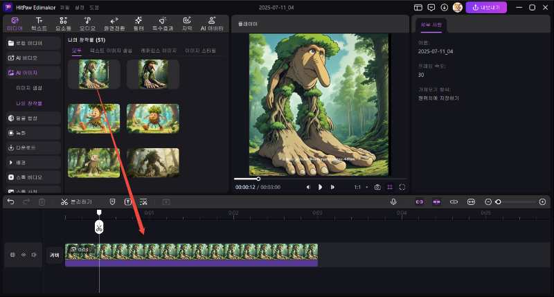Viewport: 554px width, 297px height.
Task: Open the 1:1 aspect ratio dropdown
Action: pos(361,187)
